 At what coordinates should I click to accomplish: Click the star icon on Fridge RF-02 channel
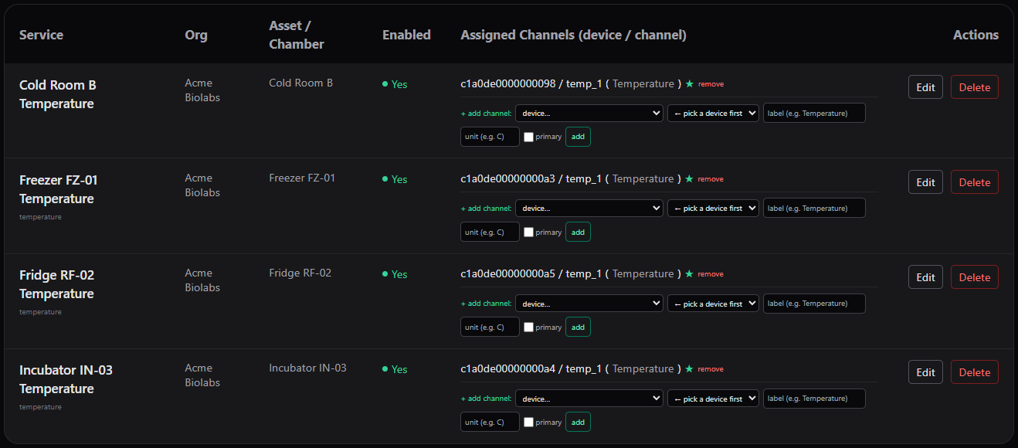[690, 273]
